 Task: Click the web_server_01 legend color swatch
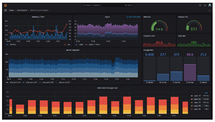7,82
